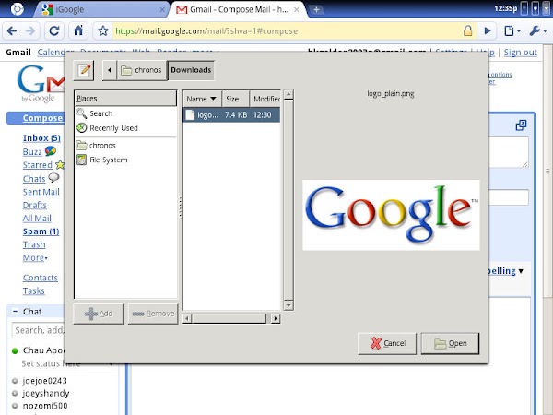
Task: Open the Buzz link
Action: (32, 152)
